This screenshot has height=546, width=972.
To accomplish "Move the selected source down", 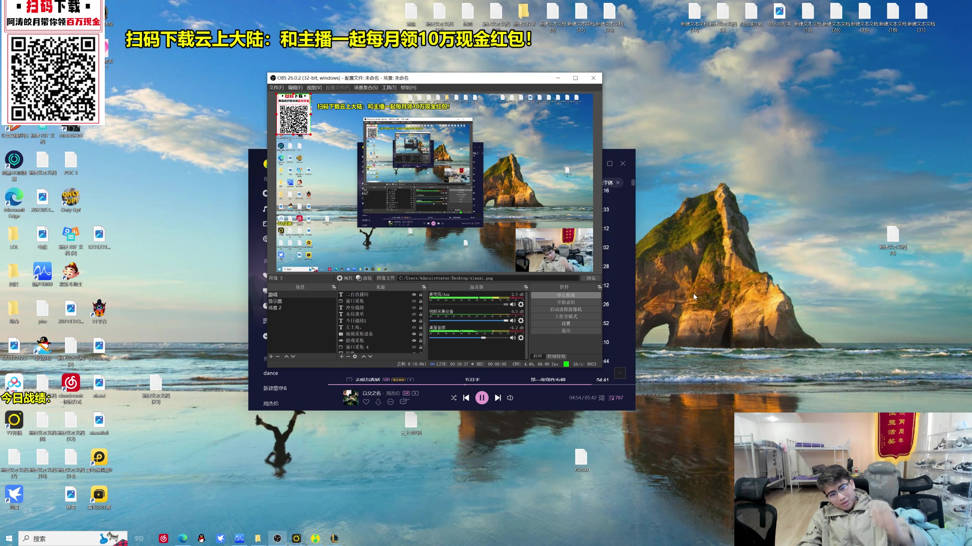I will [x=370, y=356].
